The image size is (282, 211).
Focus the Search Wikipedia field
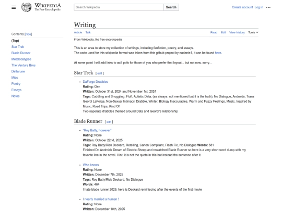[119, 7]
